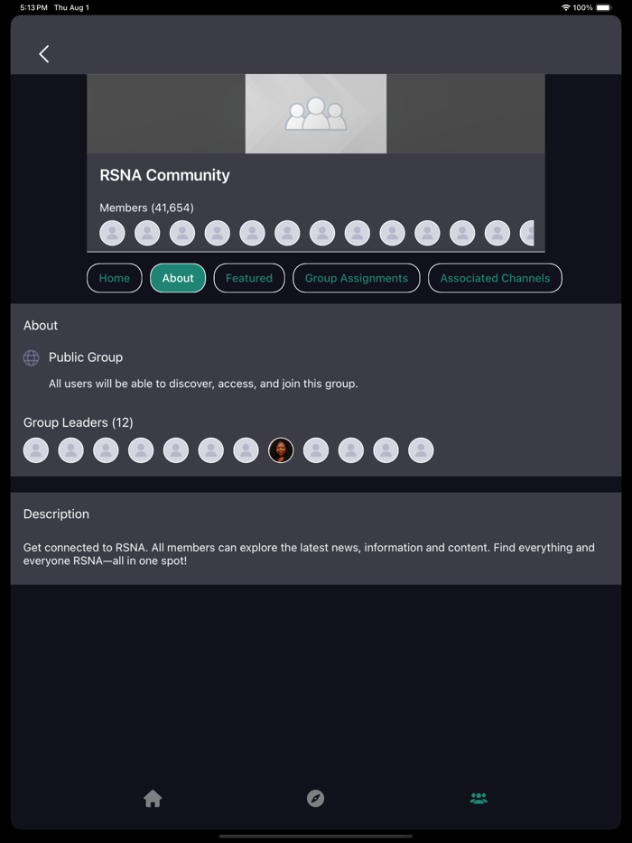Screen dimensions: 632x843
Task: Click the first member avatar in members row
Action: [112, 233]
